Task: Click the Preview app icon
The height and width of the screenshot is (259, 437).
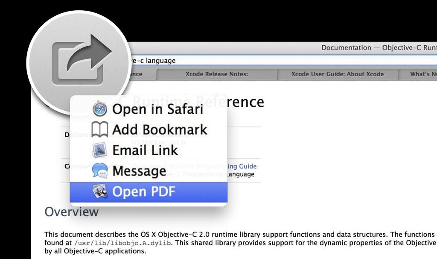Action: point(100,191)
